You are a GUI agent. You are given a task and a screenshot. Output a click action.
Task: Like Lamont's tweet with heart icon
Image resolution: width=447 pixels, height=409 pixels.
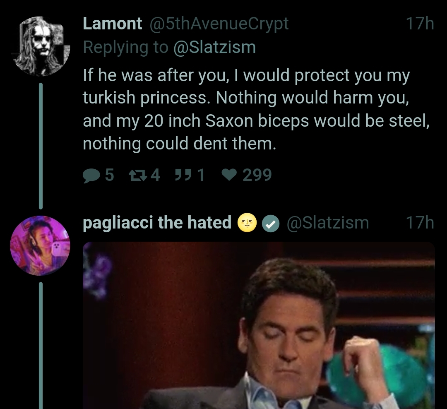coord(229,175)
